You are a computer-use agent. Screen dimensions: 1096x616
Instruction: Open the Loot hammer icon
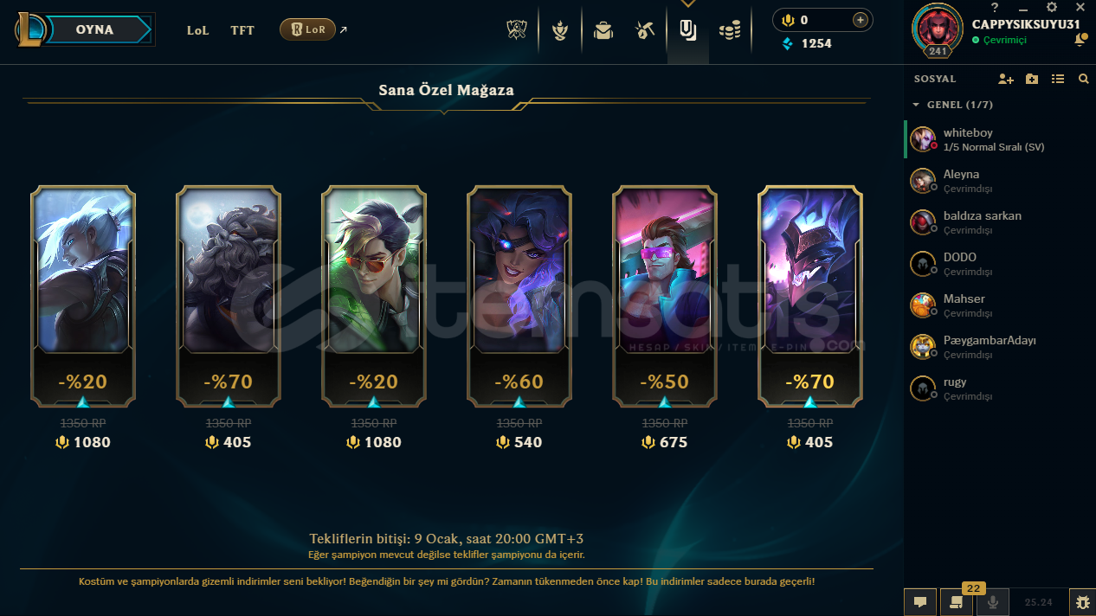pos(645,30)
